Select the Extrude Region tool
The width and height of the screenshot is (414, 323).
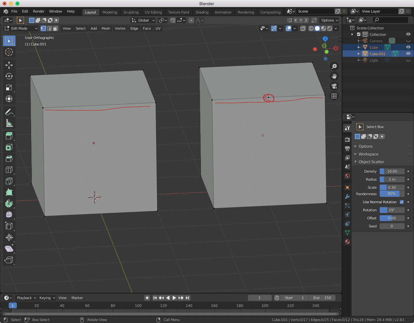coord(9,136)
